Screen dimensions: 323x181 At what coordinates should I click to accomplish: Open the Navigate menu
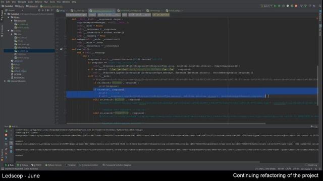[22, 2]
